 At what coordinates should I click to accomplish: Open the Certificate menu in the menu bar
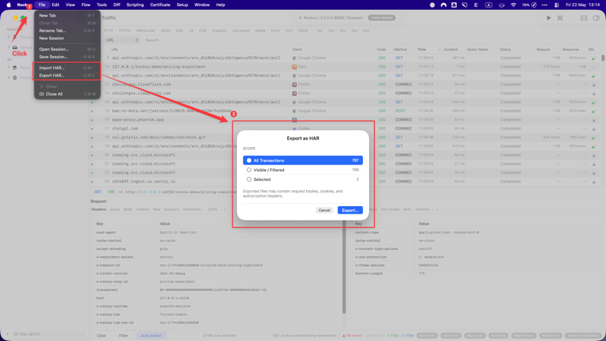tap(160, 5)
